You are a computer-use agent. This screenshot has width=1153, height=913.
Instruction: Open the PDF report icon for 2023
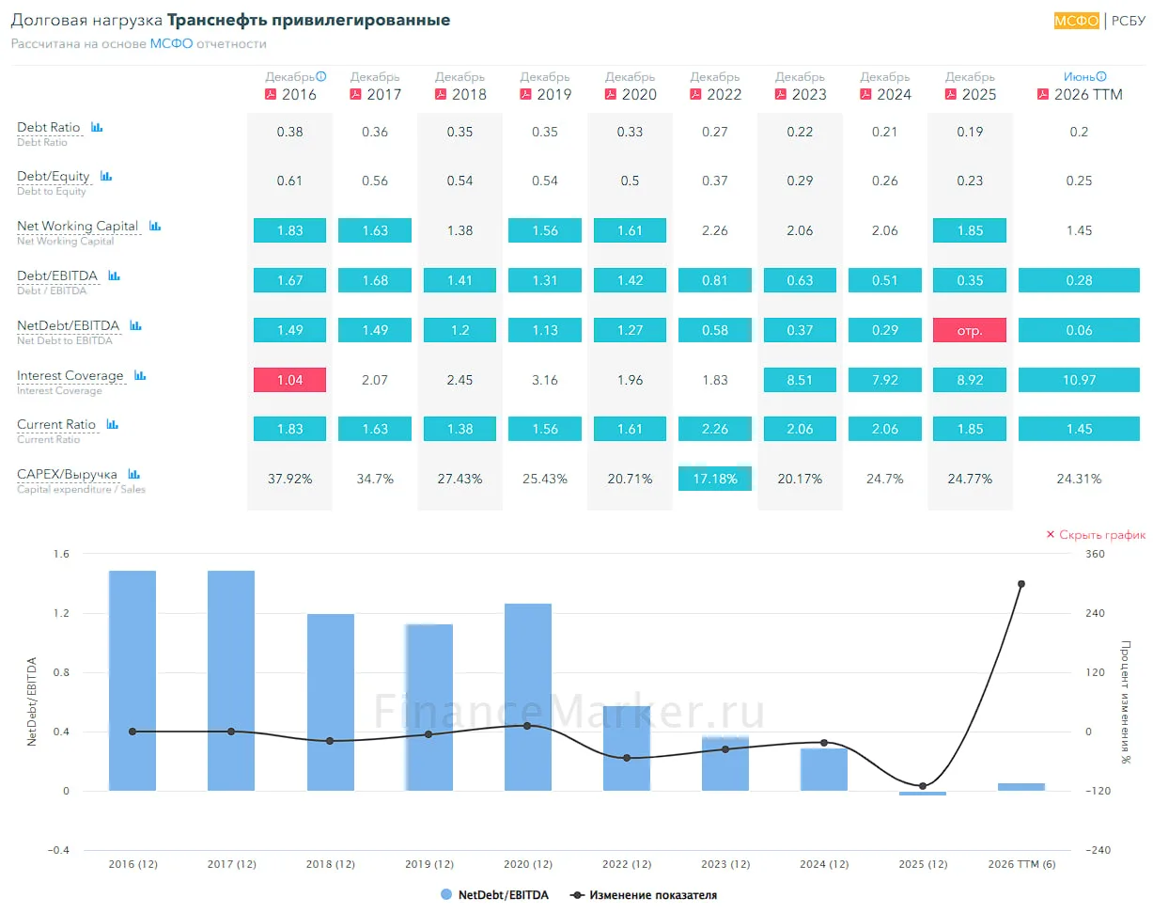tap(781, 94)
